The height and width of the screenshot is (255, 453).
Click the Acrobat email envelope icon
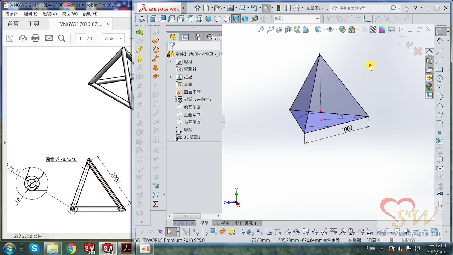coord(48,38)
